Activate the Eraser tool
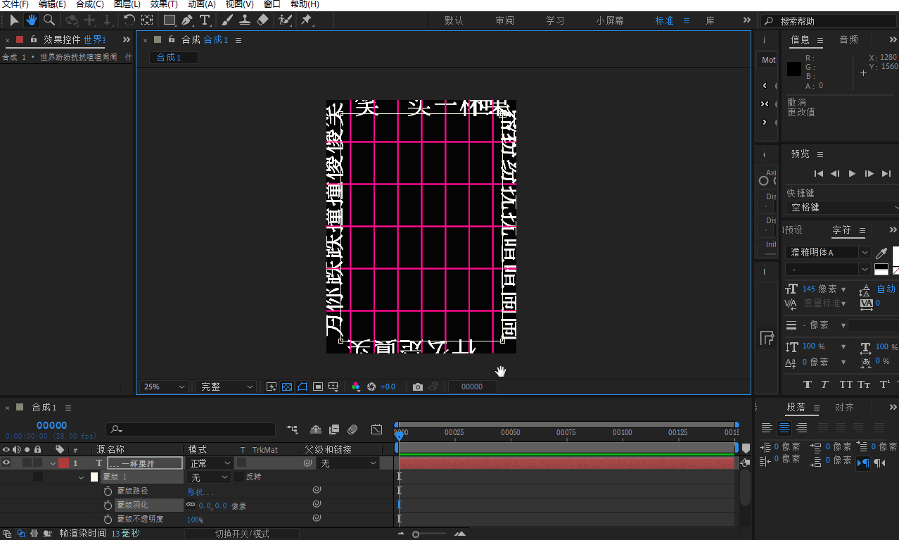The image size is (899, 540). tap(263, 20)
